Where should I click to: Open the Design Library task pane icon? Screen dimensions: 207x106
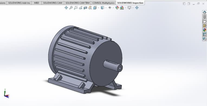(x=205, y=17)
